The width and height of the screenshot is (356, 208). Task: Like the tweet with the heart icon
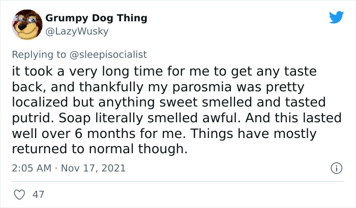[x=18, y=194]
